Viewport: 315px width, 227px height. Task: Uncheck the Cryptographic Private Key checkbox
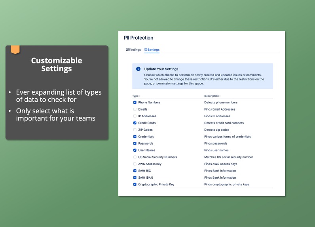coord(135,184)
